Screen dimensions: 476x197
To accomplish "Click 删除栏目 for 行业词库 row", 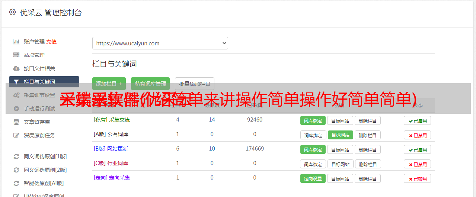I will point(368,164).
